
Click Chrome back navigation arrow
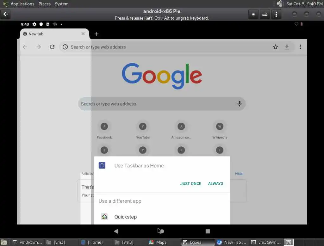[25, 47]
